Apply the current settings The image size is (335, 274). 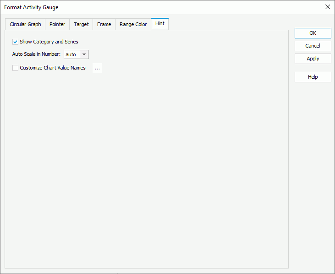tap(313, 59)
